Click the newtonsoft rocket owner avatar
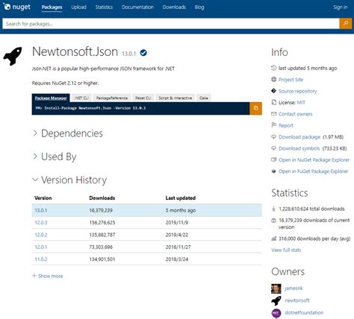The width and height of the screenshot is (354, 319). coord(276,300)
